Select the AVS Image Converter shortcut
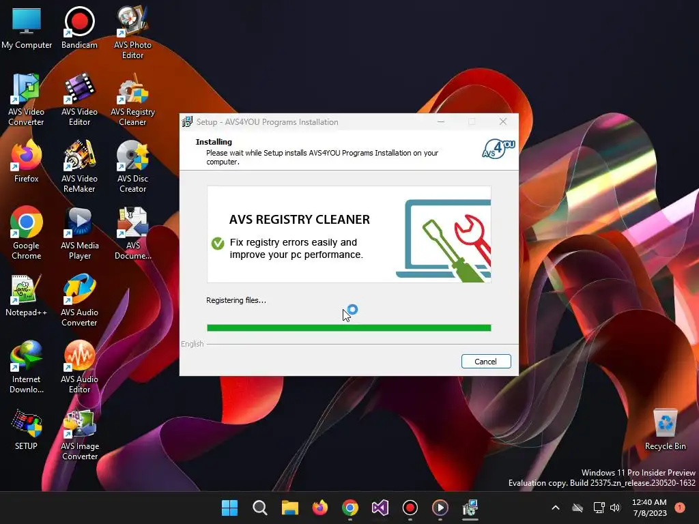 tap(79, 435)
